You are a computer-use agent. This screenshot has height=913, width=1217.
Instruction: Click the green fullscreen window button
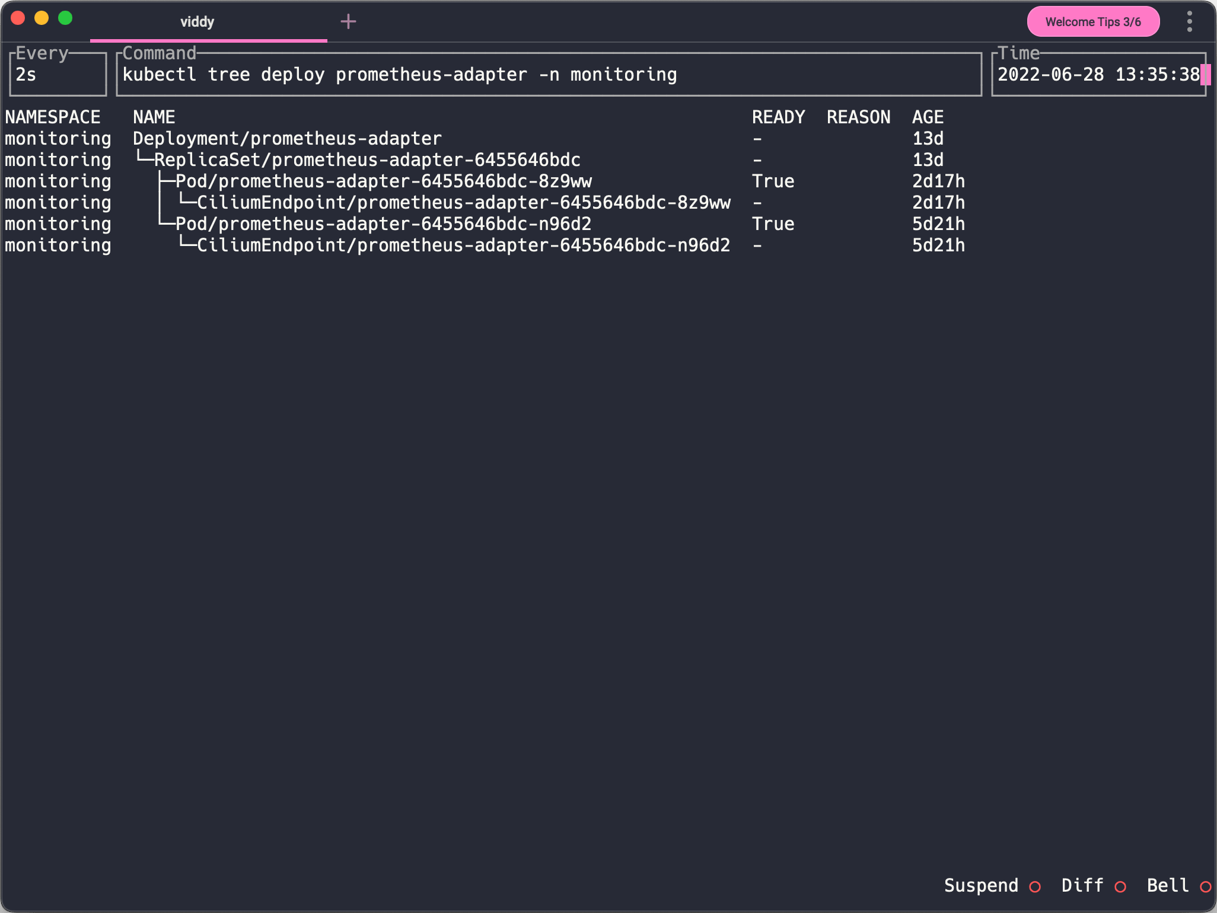click(65, 18)
